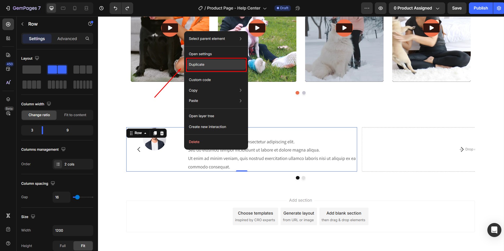
Task: Set height to Full
Action: [63, 246]
